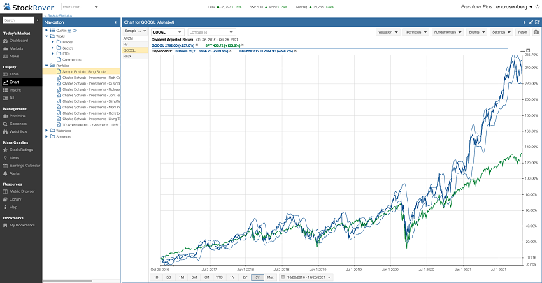
Task: Collapse the left sidebar with arrow
Action: tap(38, 20)
